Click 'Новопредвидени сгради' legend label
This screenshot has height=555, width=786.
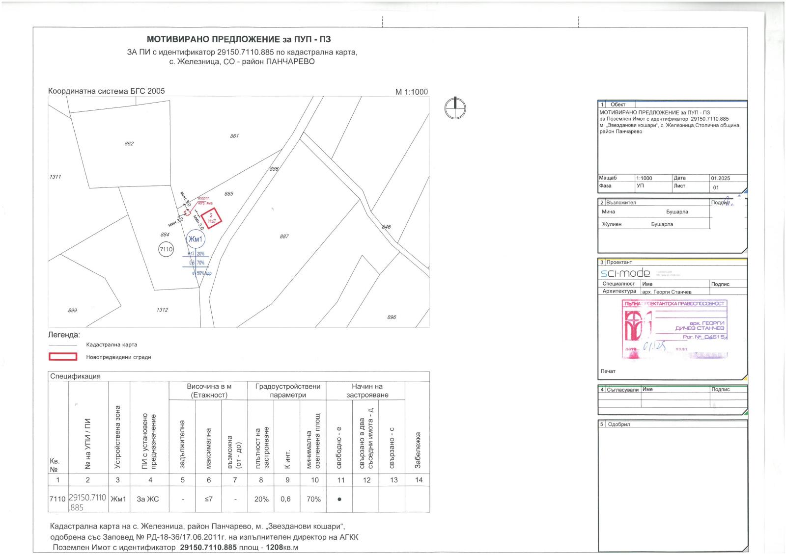118,357
